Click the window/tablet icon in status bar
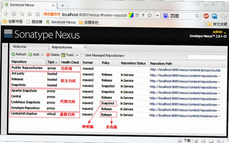This screenshot has width=229, height=143. (x=211, y=141)
